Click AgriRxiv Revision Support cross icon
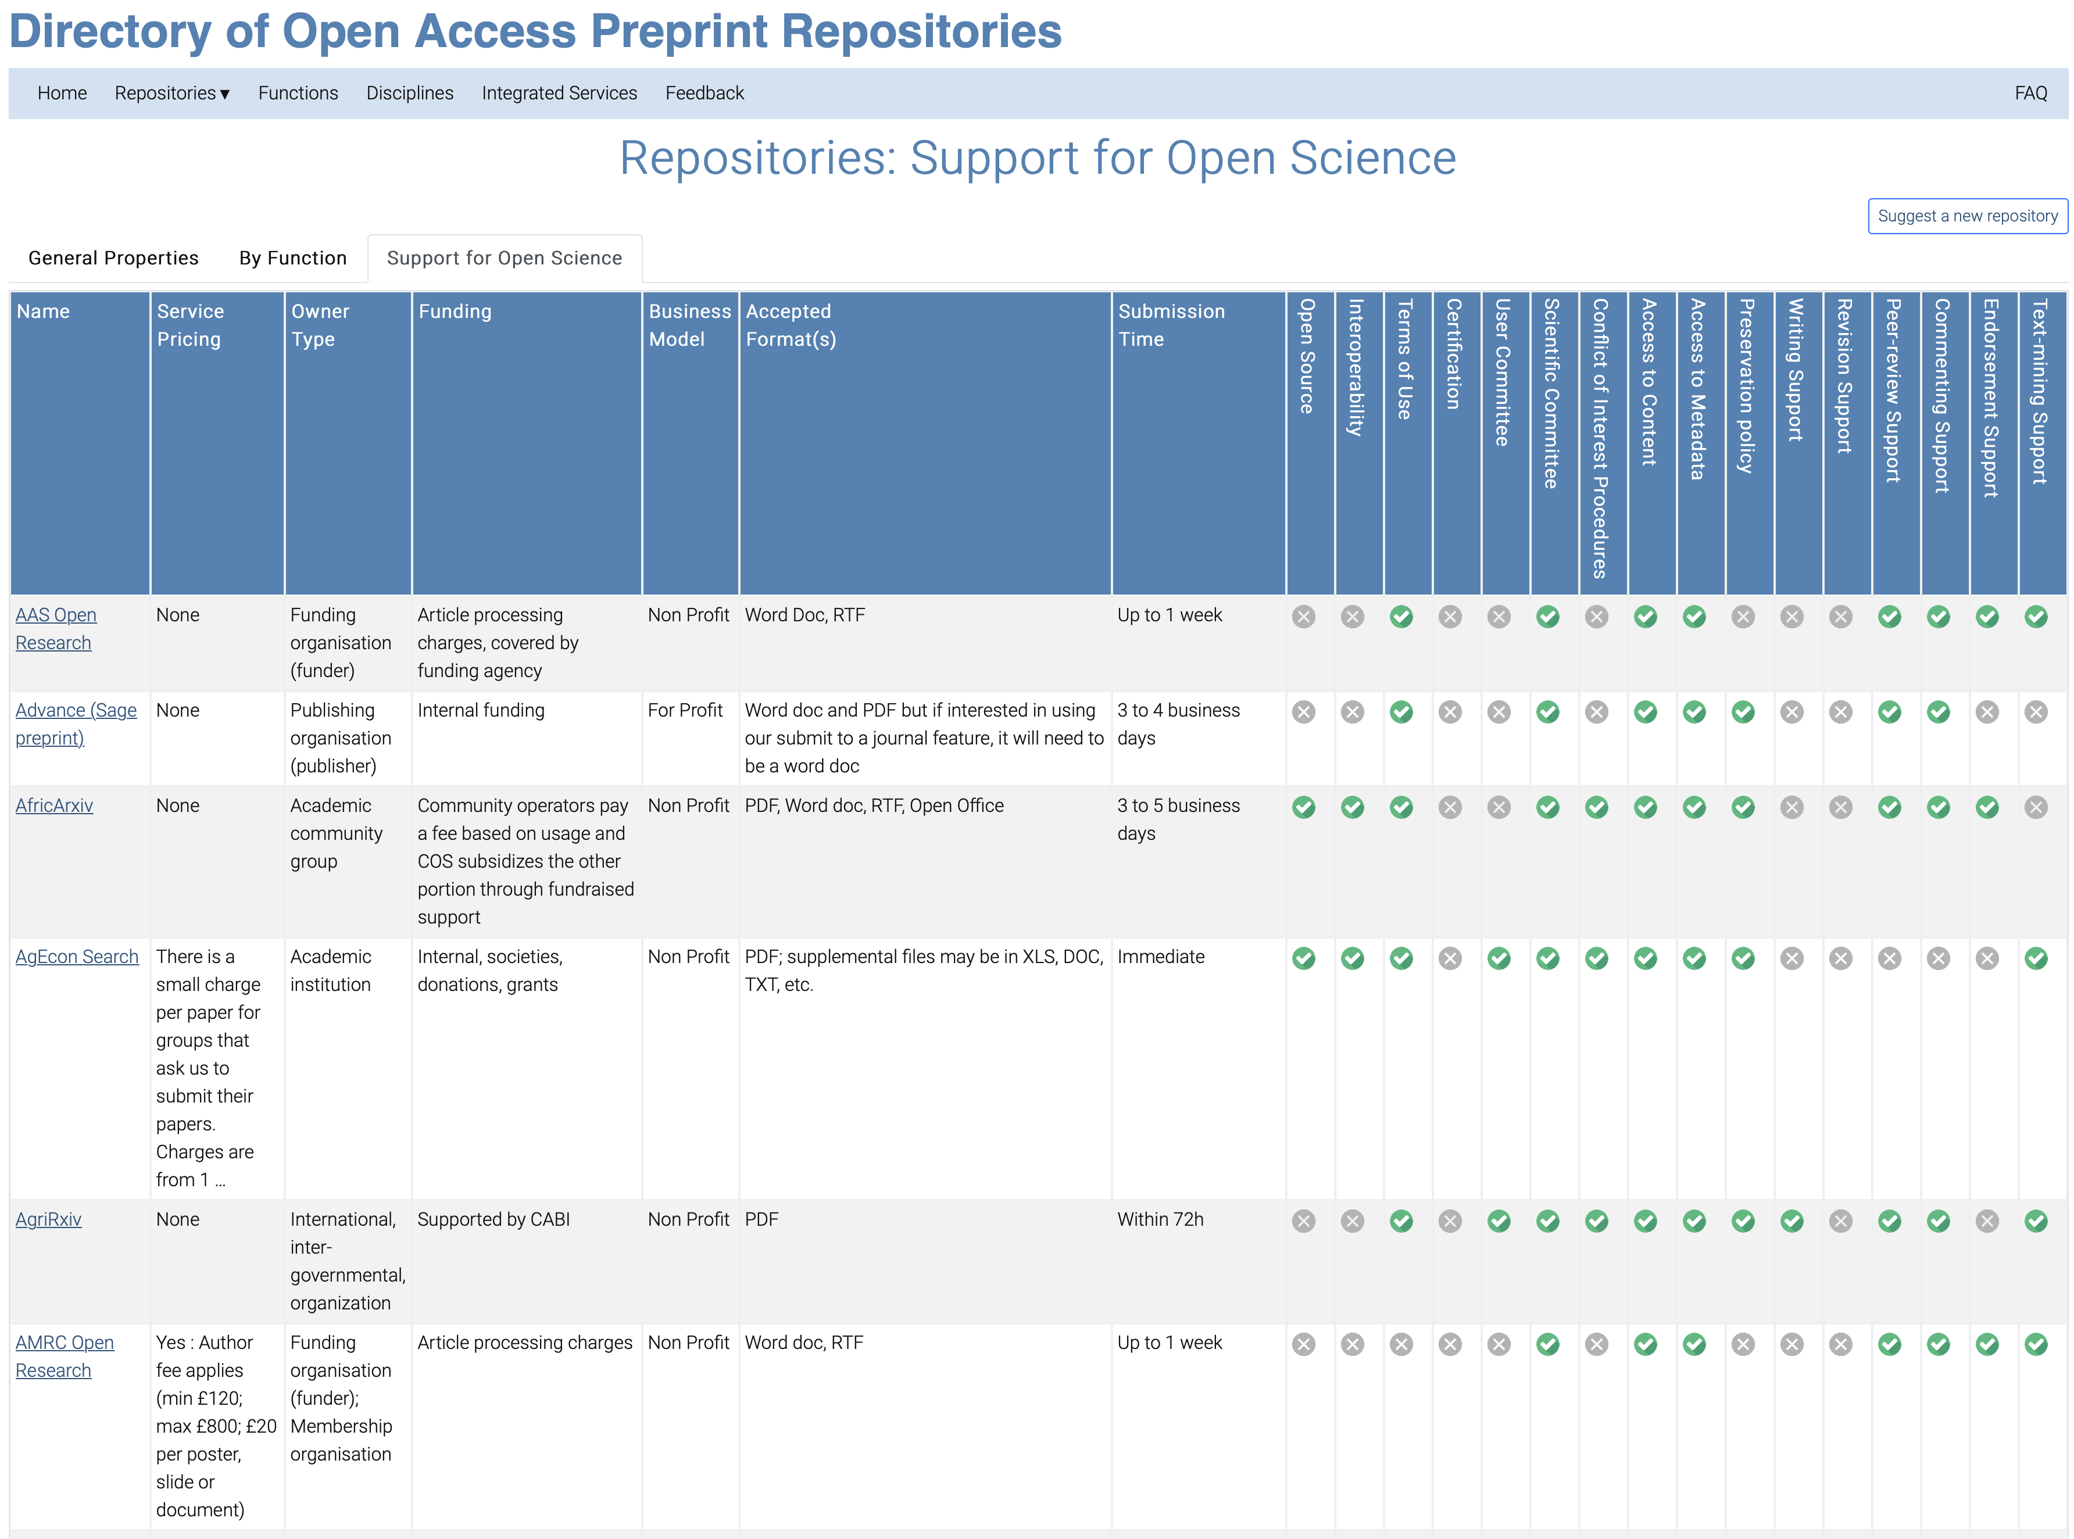Screen dimensions: 2074x1539 [1840, 1221]
